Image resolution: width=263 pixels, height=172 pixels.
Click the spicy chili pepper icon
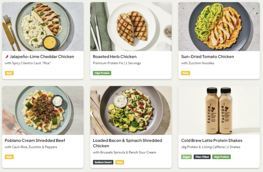pos(6,57)
